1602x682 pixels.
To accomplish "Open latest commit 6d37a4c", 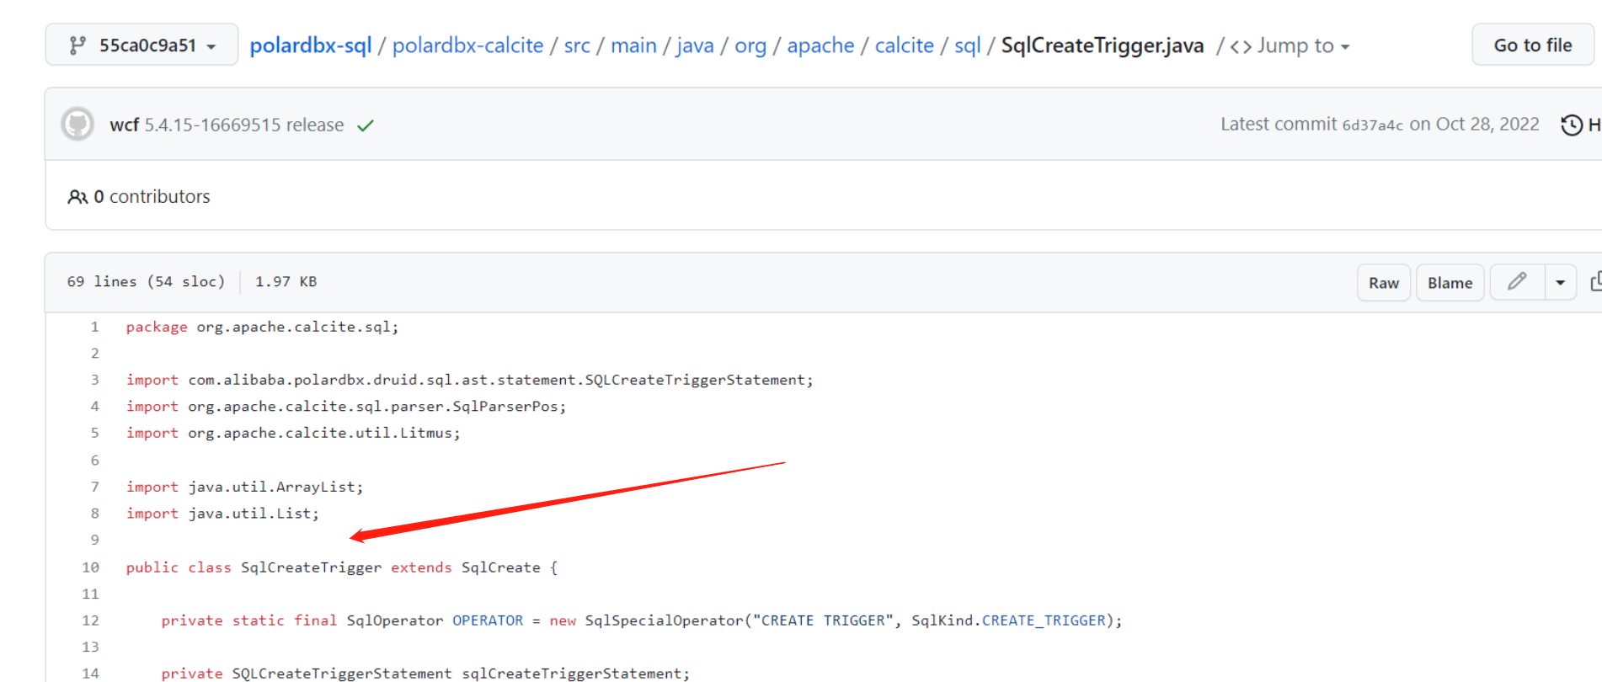I will [x=1372, y=125].
